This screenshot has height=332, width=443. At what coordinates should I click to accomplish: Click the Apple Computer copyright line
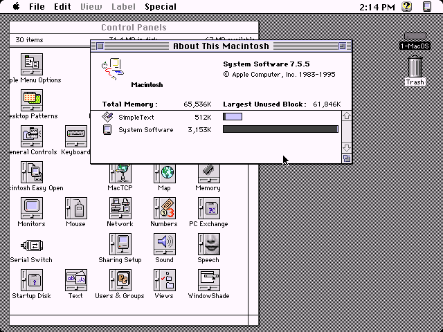coord(279,75)
